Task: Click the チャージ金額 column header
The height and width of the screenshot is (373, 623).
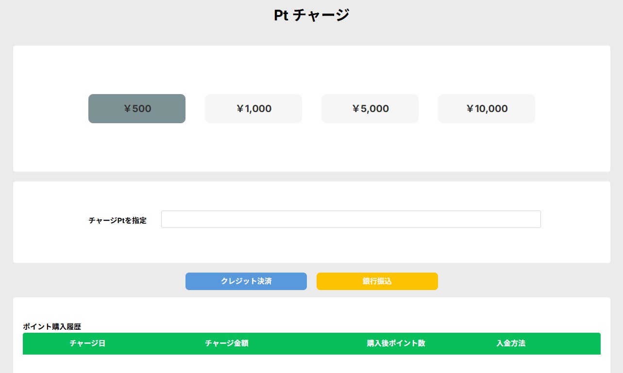Action: [x=227, y=343]
